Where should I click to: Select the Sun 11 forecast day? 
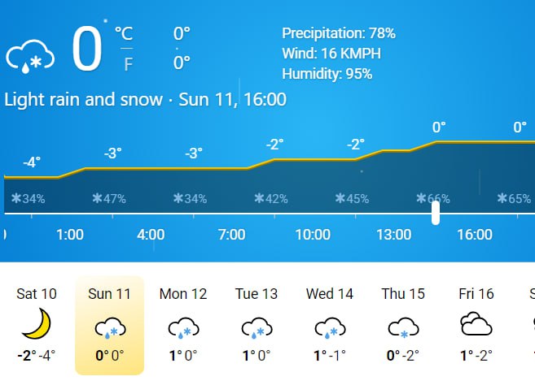click(110, 325)
